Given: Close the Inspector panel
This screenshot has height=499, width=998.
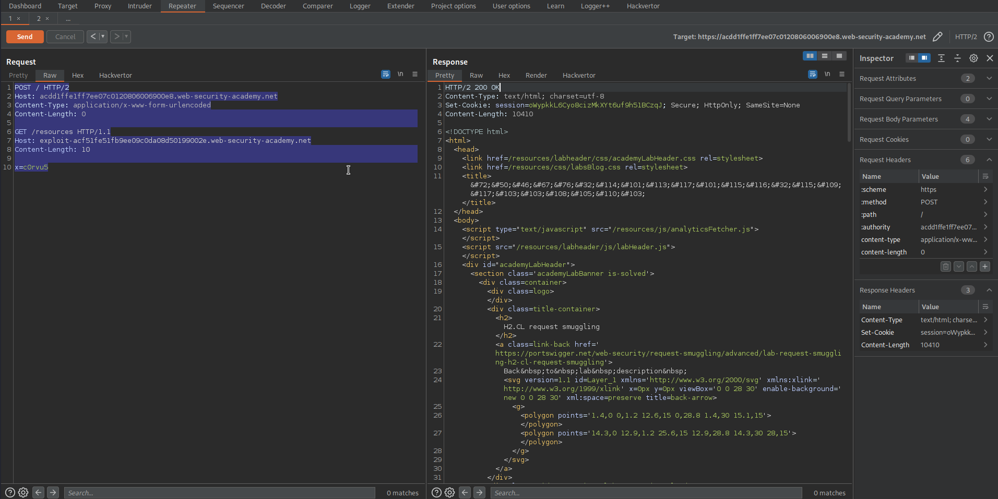Looking at the screenshot, I should pos(990,58).
